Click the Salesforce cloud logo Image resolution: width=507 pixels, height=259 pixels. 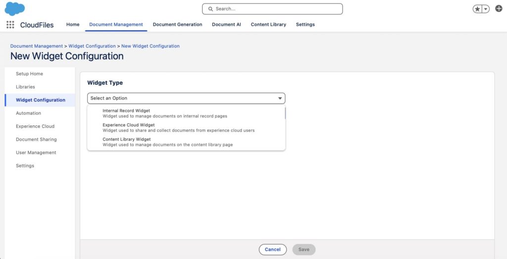[x=14, y=9]
